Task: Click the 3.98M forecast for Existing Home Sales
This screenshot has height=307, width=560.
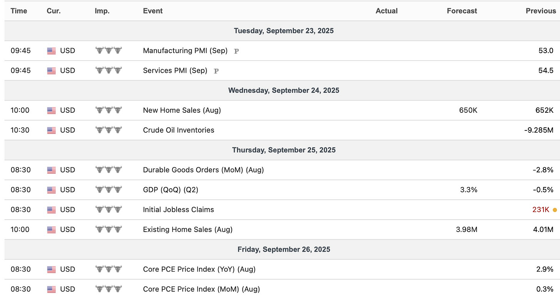Action: (466, 230)
